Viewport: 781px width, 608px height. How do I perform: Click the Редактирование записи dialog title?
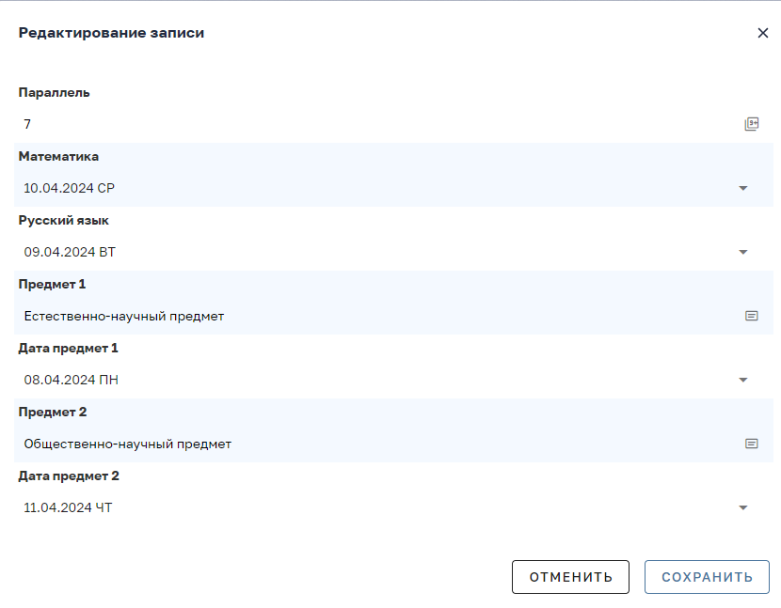point(112,33)
